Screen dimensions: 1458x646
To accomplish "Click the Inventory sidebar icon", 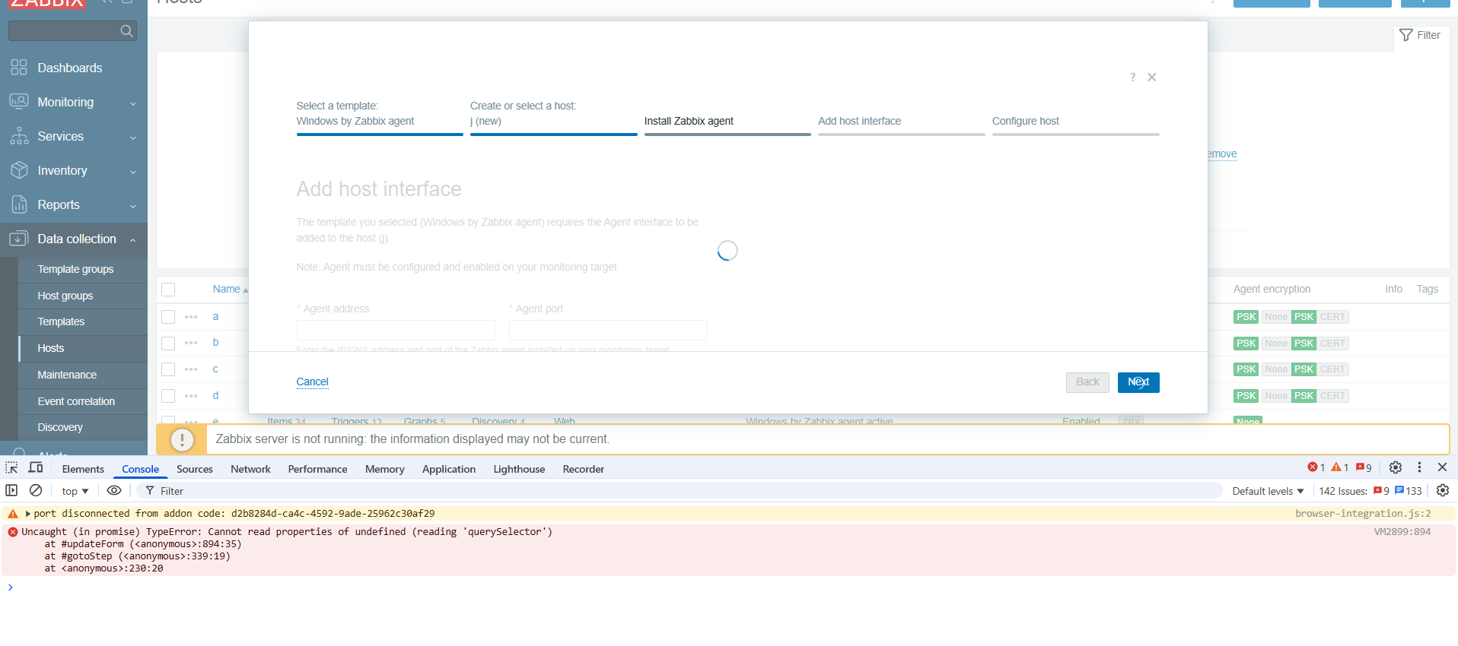I will 19,170.
